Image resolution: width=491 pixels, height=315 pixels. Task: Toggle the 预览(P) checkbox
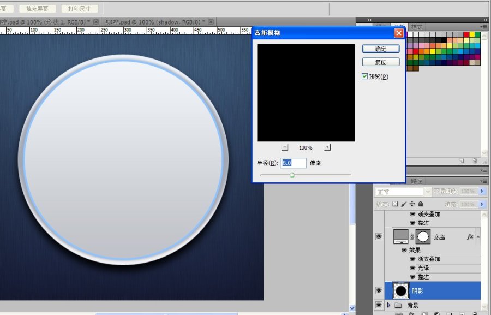click(x=364, y=76)
